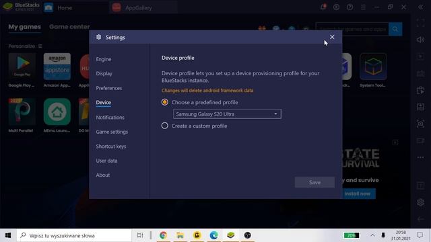This screenshot has height=242, width=431.
Task: Open the Windows action center icon
Action: (x=420, y=235)
